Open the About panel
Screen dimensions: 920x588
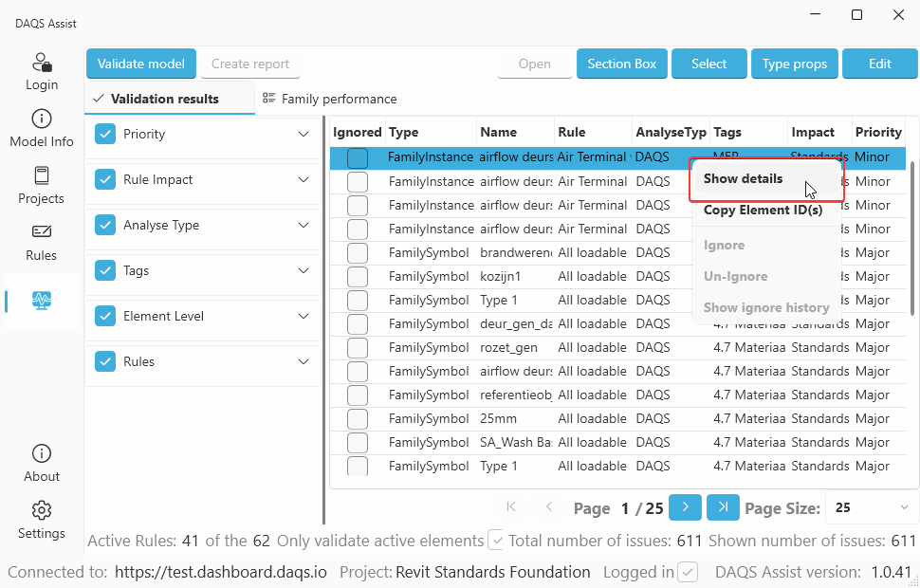click(x=41, y=462)
